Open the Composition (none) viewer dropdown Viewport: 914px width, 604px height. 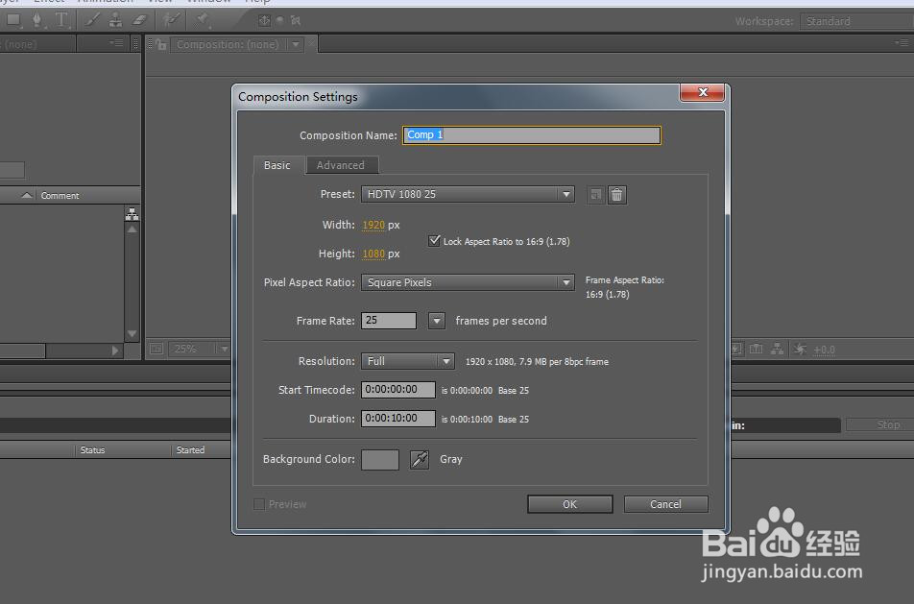[296, 44]
